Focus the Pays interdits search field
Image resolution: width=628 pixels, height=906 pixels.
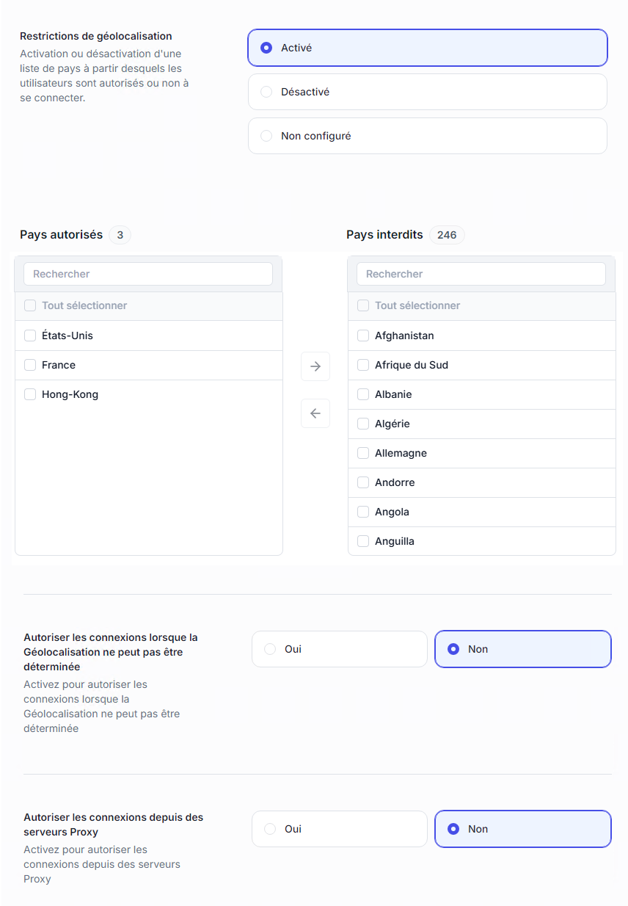pyautogui.click(x=481, y=274)
